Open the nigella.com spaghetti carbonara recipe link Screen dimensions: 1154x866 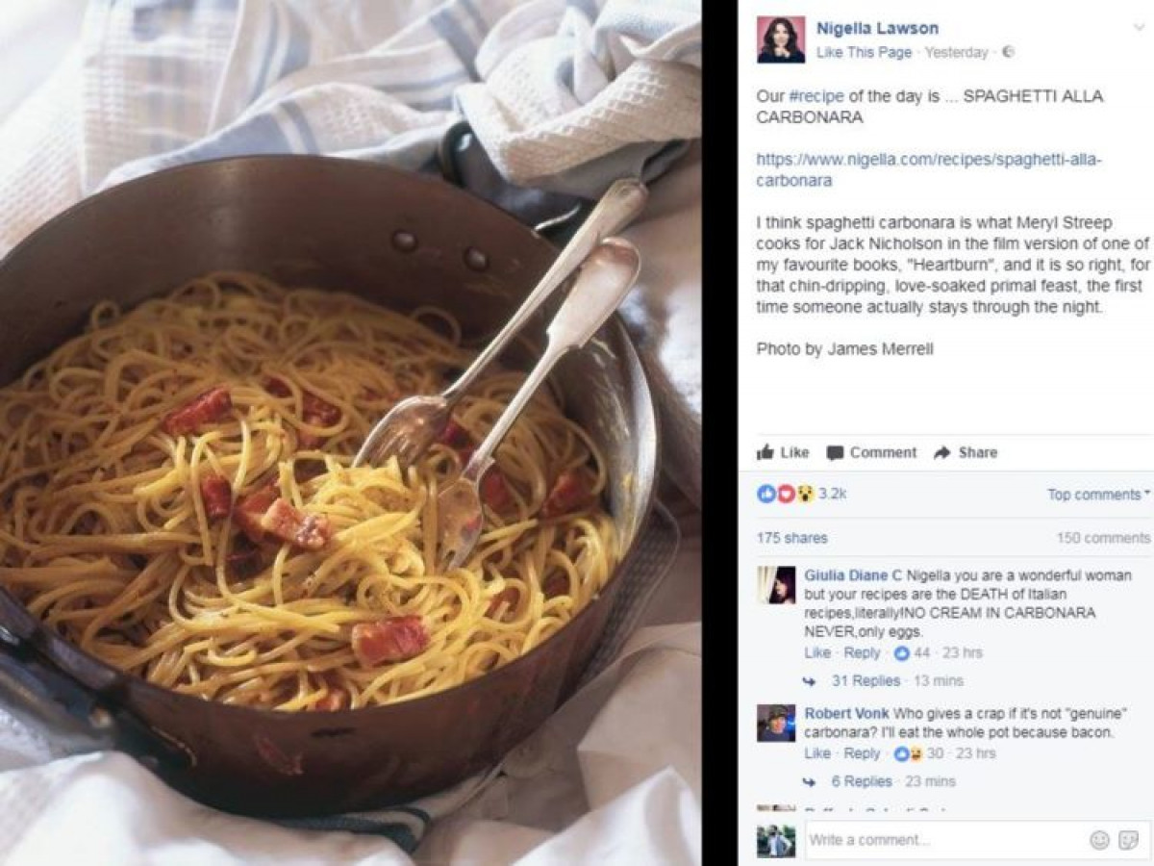(x=929, y=170)
